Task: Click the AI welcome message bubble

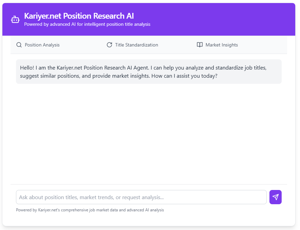Action: click(148, 72)
